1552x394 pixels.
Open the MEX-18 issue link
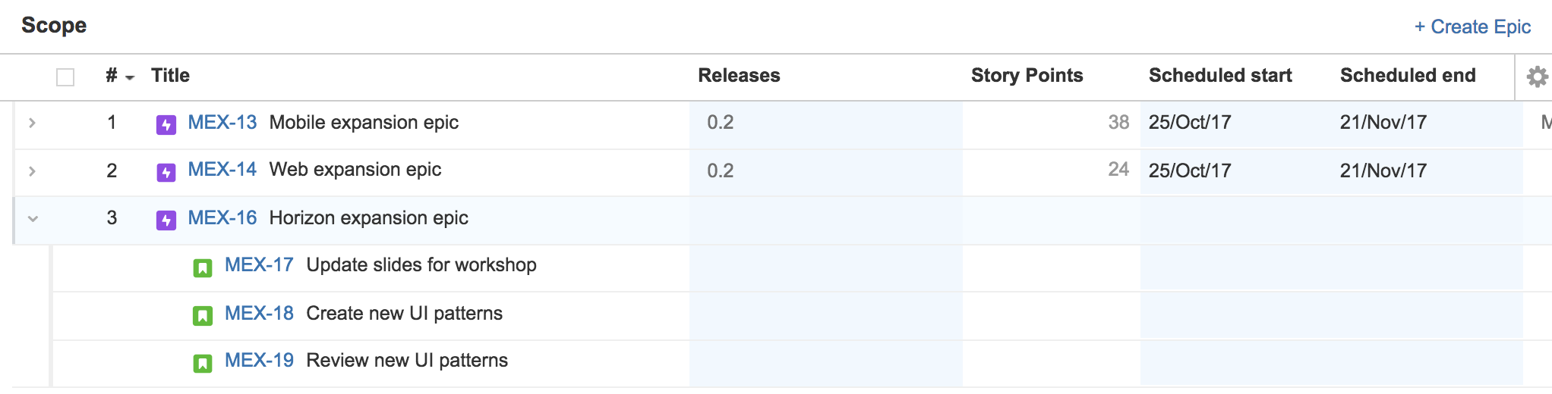coord(259,314)
